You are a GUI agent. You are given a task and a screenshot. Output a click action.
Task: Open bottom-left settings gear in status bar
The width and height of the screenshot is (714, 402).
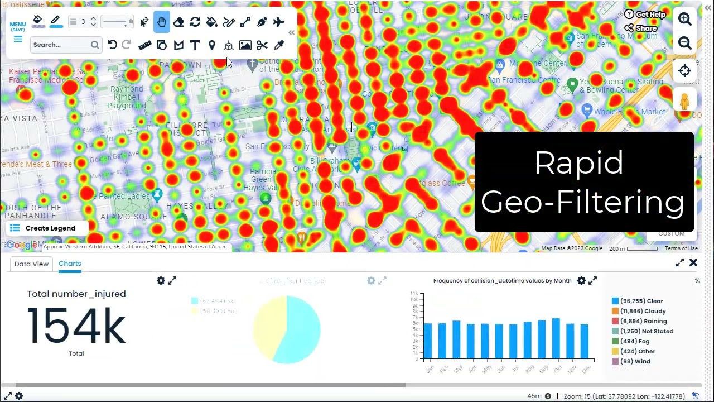(19, 396)
